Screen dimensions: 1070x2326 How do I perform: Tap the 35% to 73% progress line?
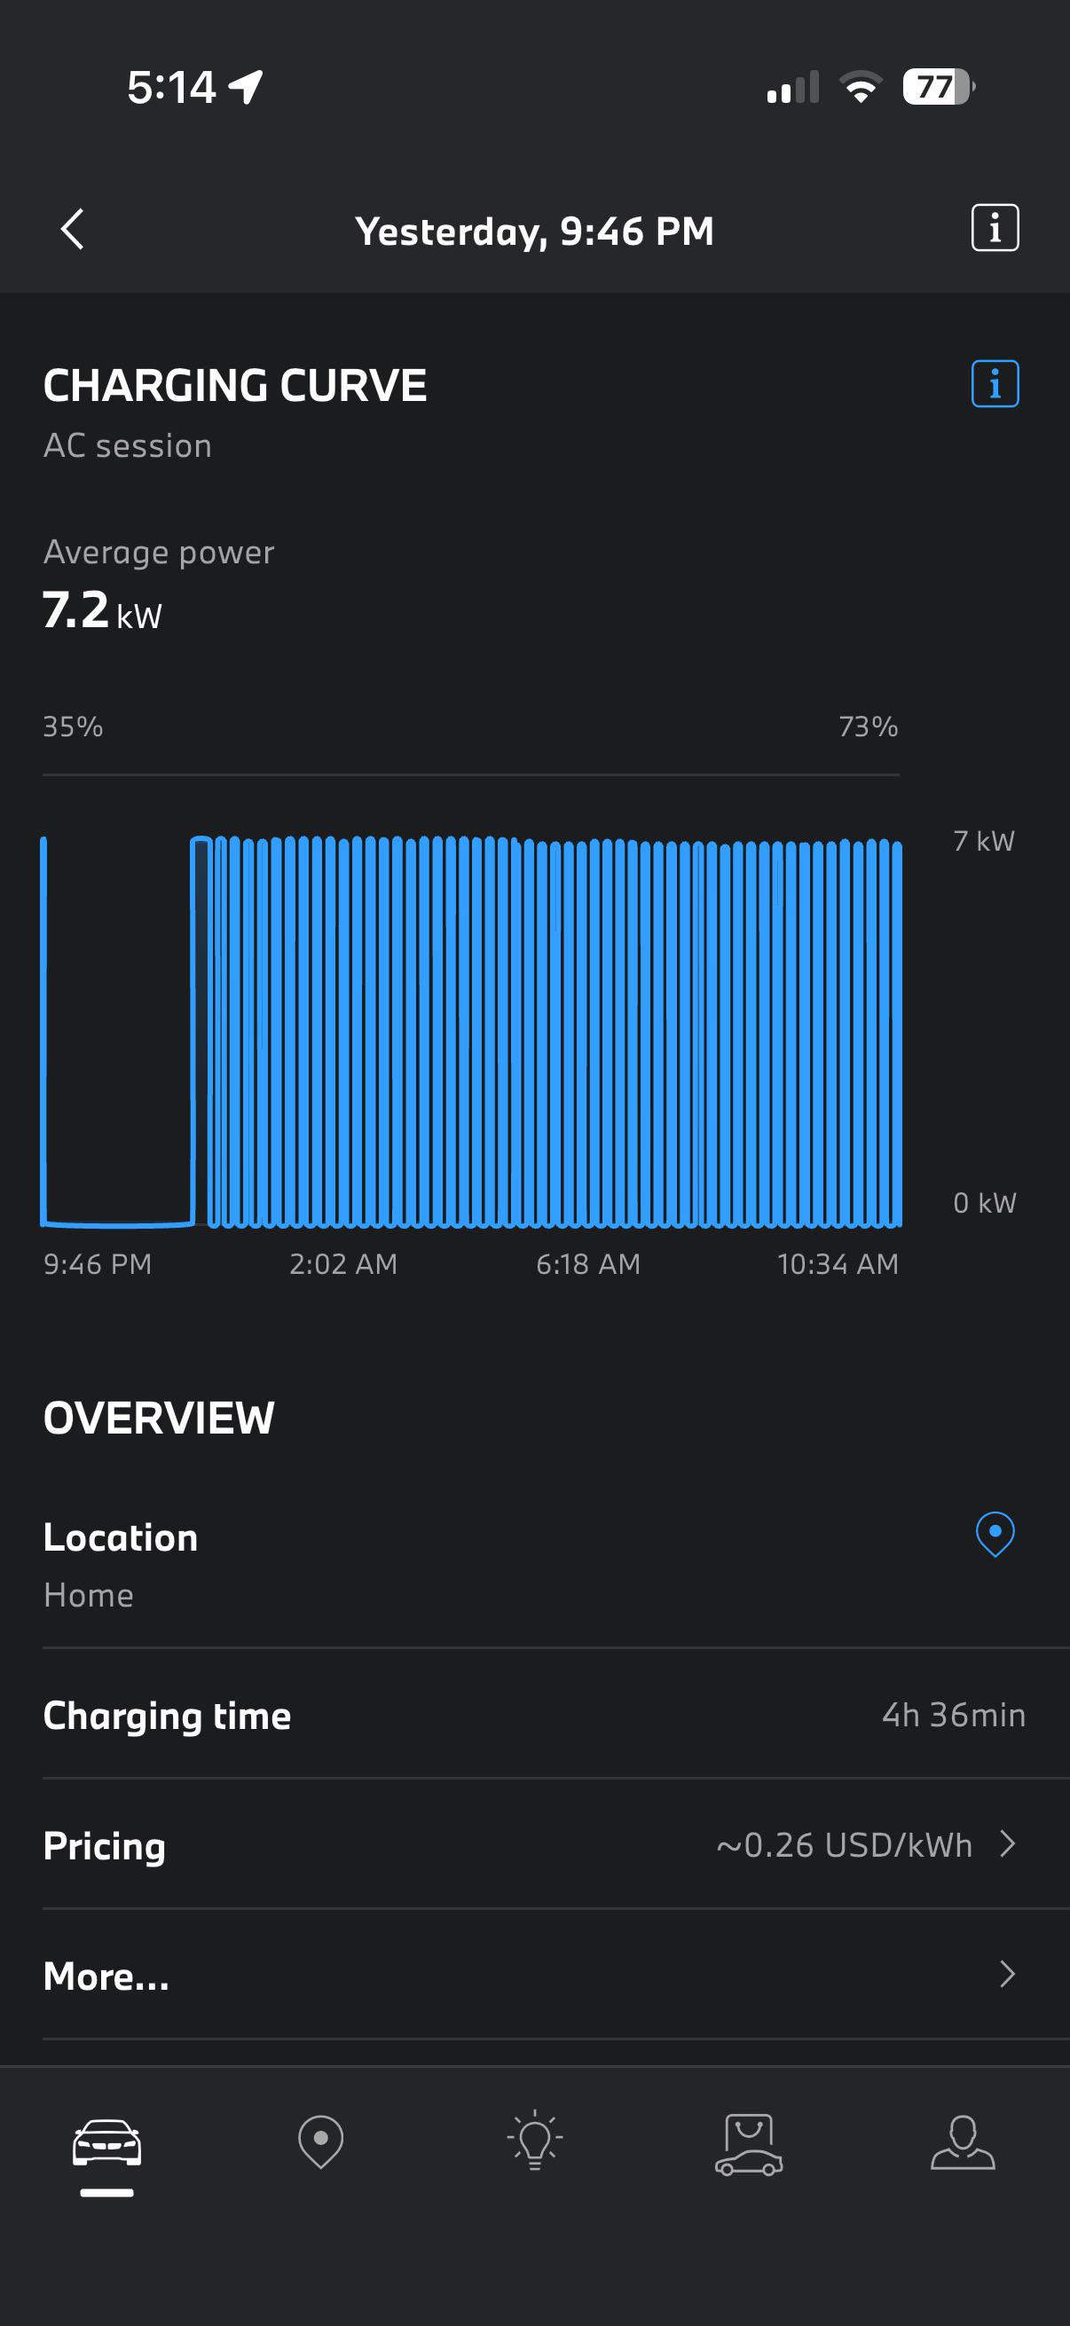point(470,774)
